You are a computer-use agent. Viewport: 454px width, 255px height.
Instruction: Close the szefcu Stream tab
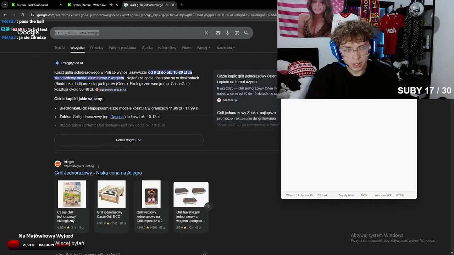[x=117, y=5]
